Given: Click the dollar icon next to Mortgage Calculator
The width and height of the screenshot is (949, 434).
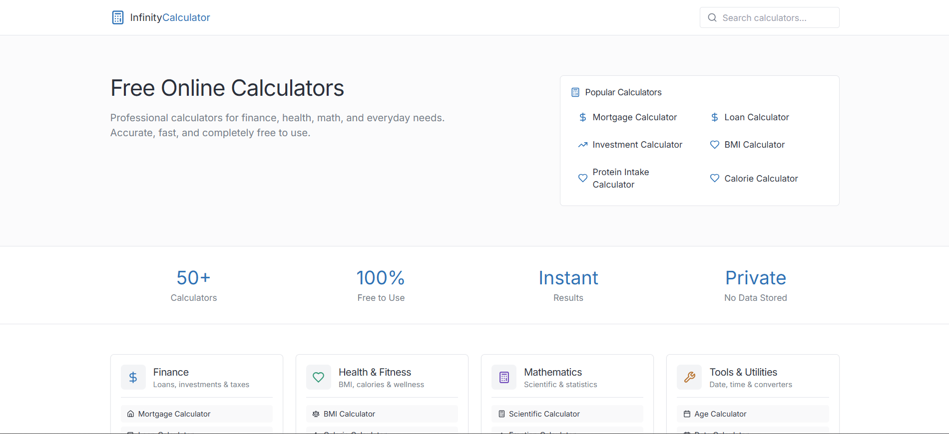Looking at the screenshot, I should (582, 117).
